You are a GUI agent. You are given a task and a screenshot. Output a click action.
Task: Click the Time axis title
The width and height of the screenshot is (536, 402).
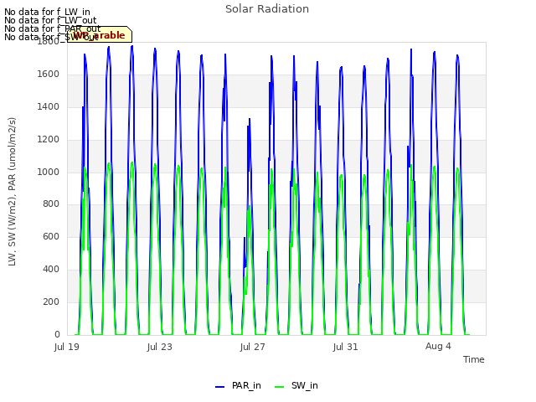(x=474, y=359)
